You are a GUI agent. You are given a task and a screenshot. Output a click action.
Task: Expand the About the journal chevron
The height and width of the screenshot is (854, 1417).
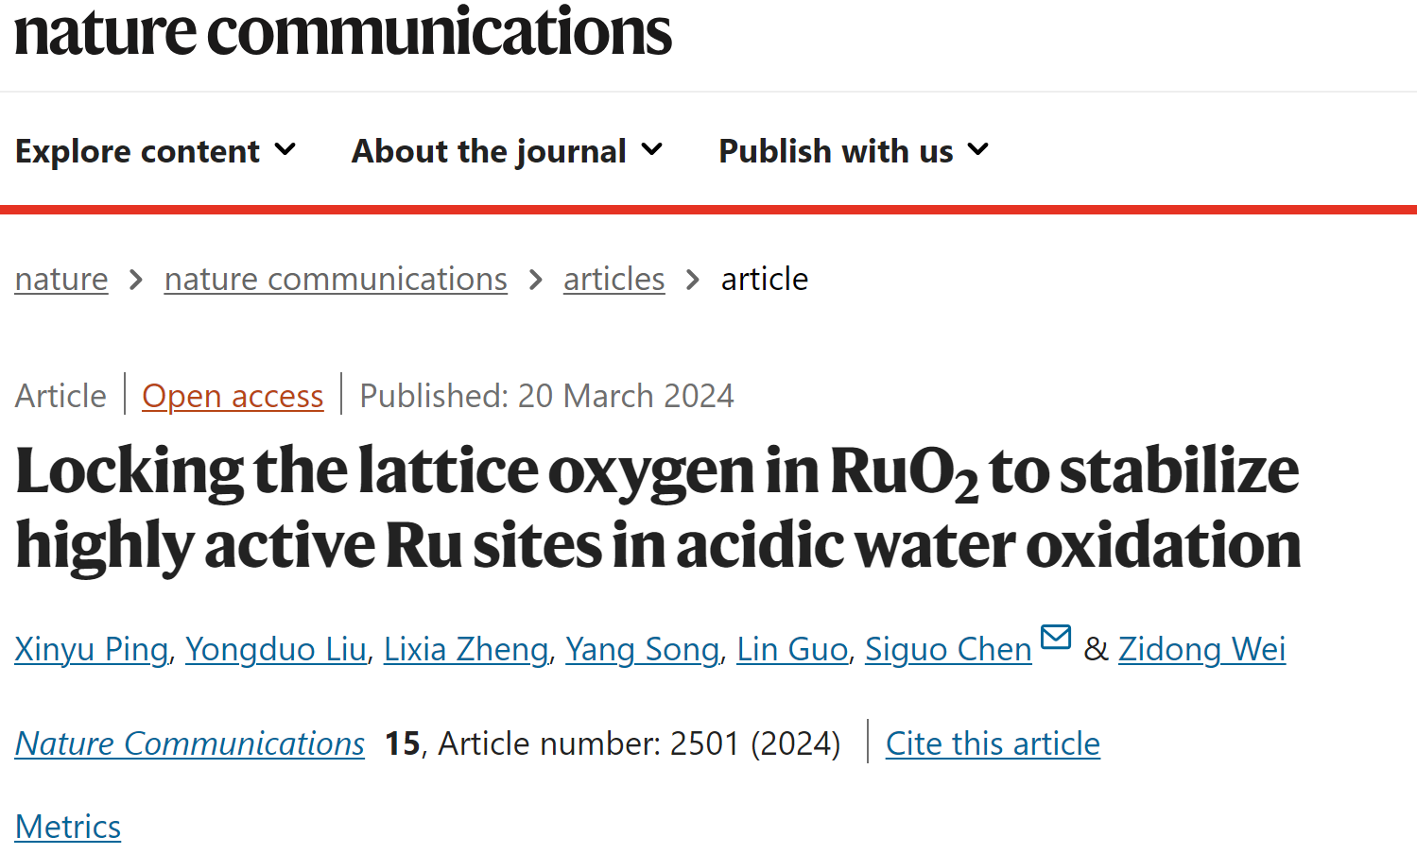[651, 149]
